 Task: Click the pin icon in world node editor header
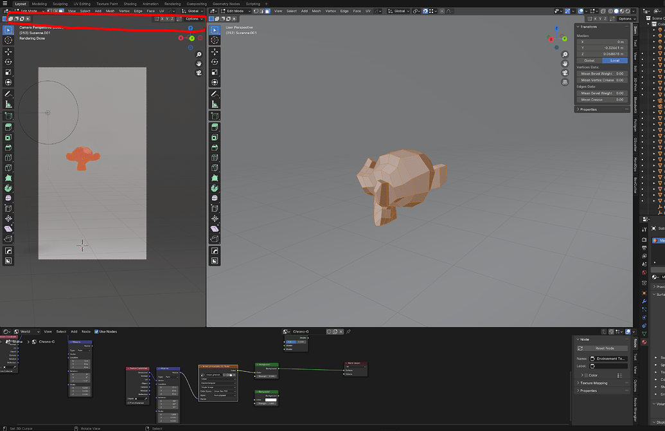(x=349, y=332)
